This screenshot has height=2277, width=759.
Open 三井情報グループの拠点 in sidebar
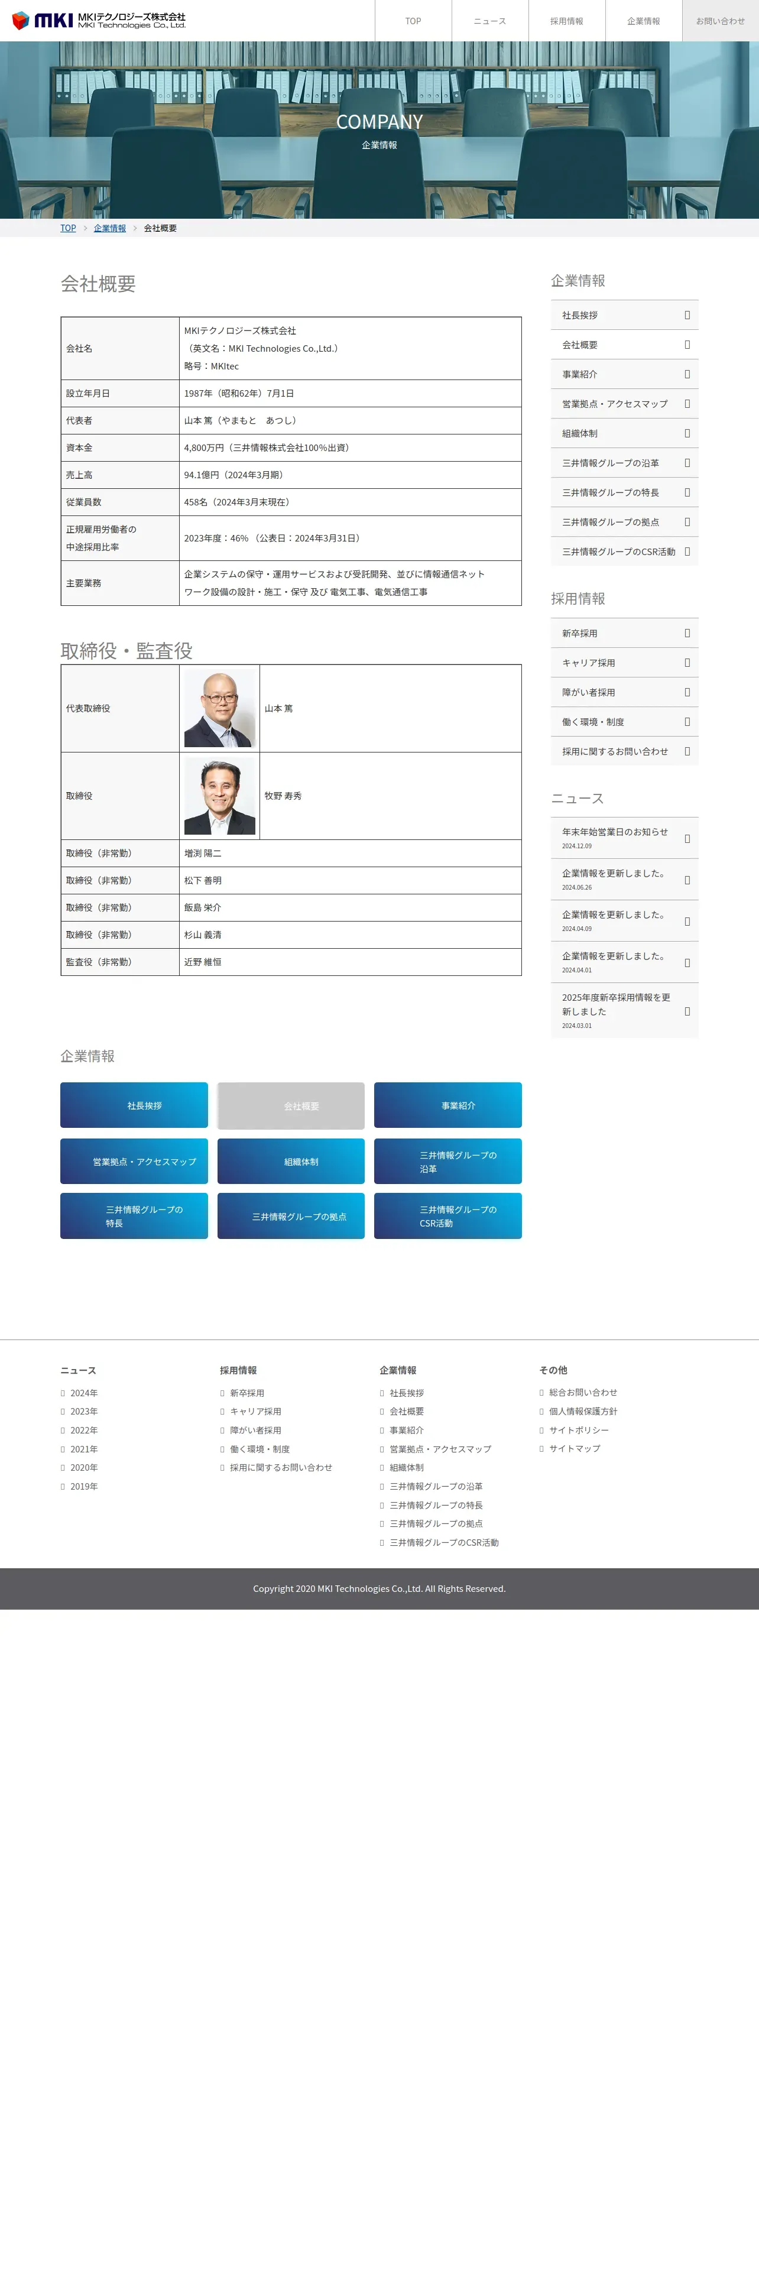pyautogui.click(x=624, y=521)
